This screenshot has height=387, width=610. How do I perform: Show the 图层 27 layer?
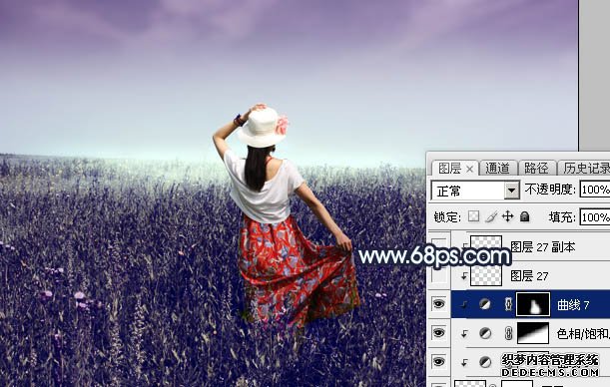coord(439,276)
